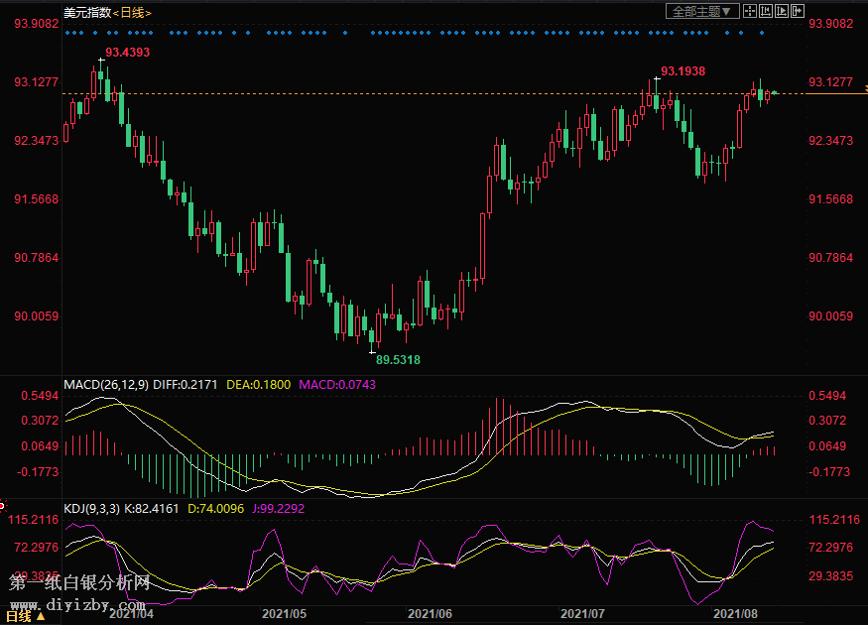868x625 pixels.
Task: Click the 2021/08 date on time axis
Action: pos(736,615)
